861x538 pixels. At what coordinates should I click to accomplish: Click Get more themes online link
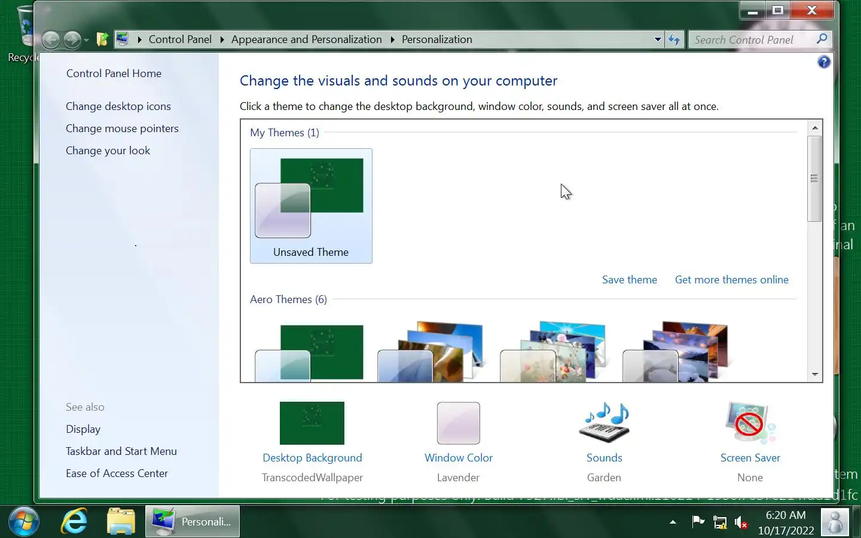[732, 280]
